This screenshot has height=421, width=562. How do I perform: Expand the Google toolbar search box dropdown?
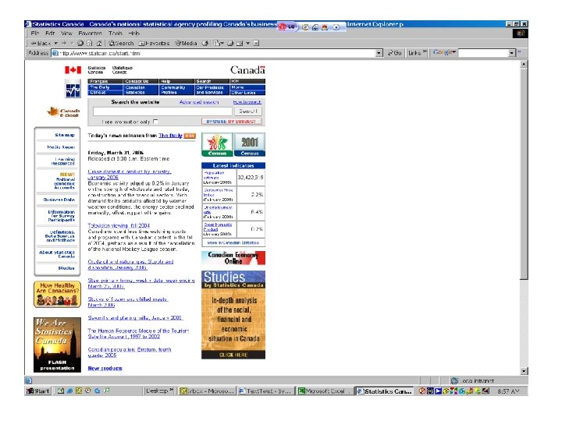point(512,53)
